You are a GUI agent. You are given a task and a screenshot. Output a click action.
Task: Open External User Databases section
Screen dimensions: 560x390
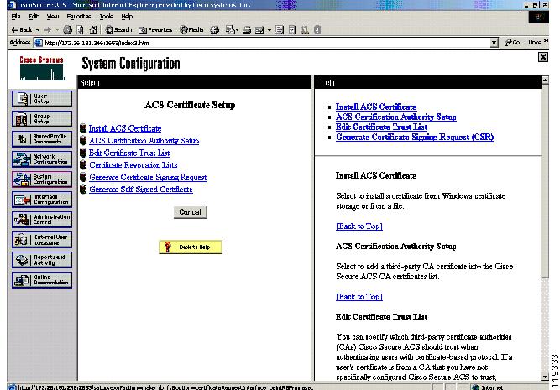coord(42,239)
